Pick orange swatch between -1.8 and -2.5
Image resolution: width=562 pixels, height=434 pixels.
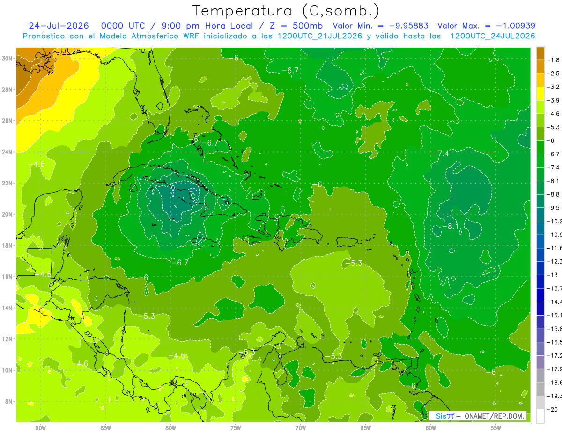tap(540, 66)
